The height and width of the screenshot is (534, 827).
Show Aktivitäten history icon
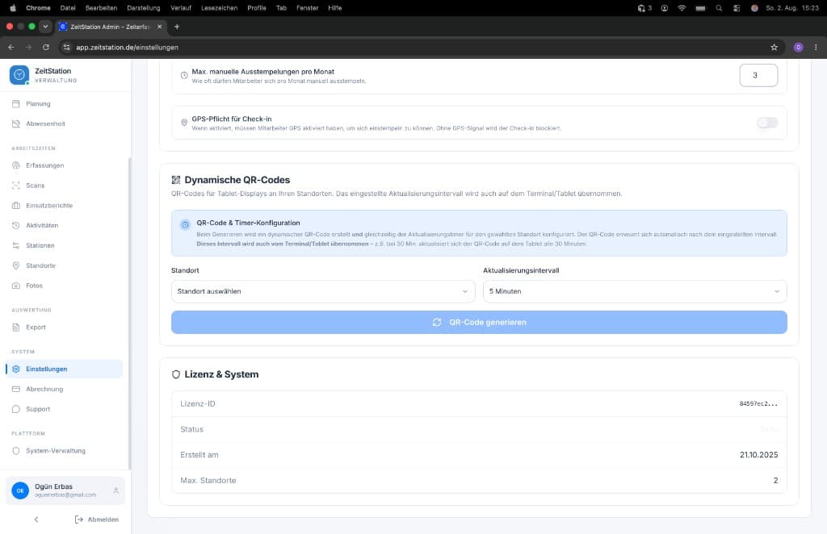pos(16,225)
